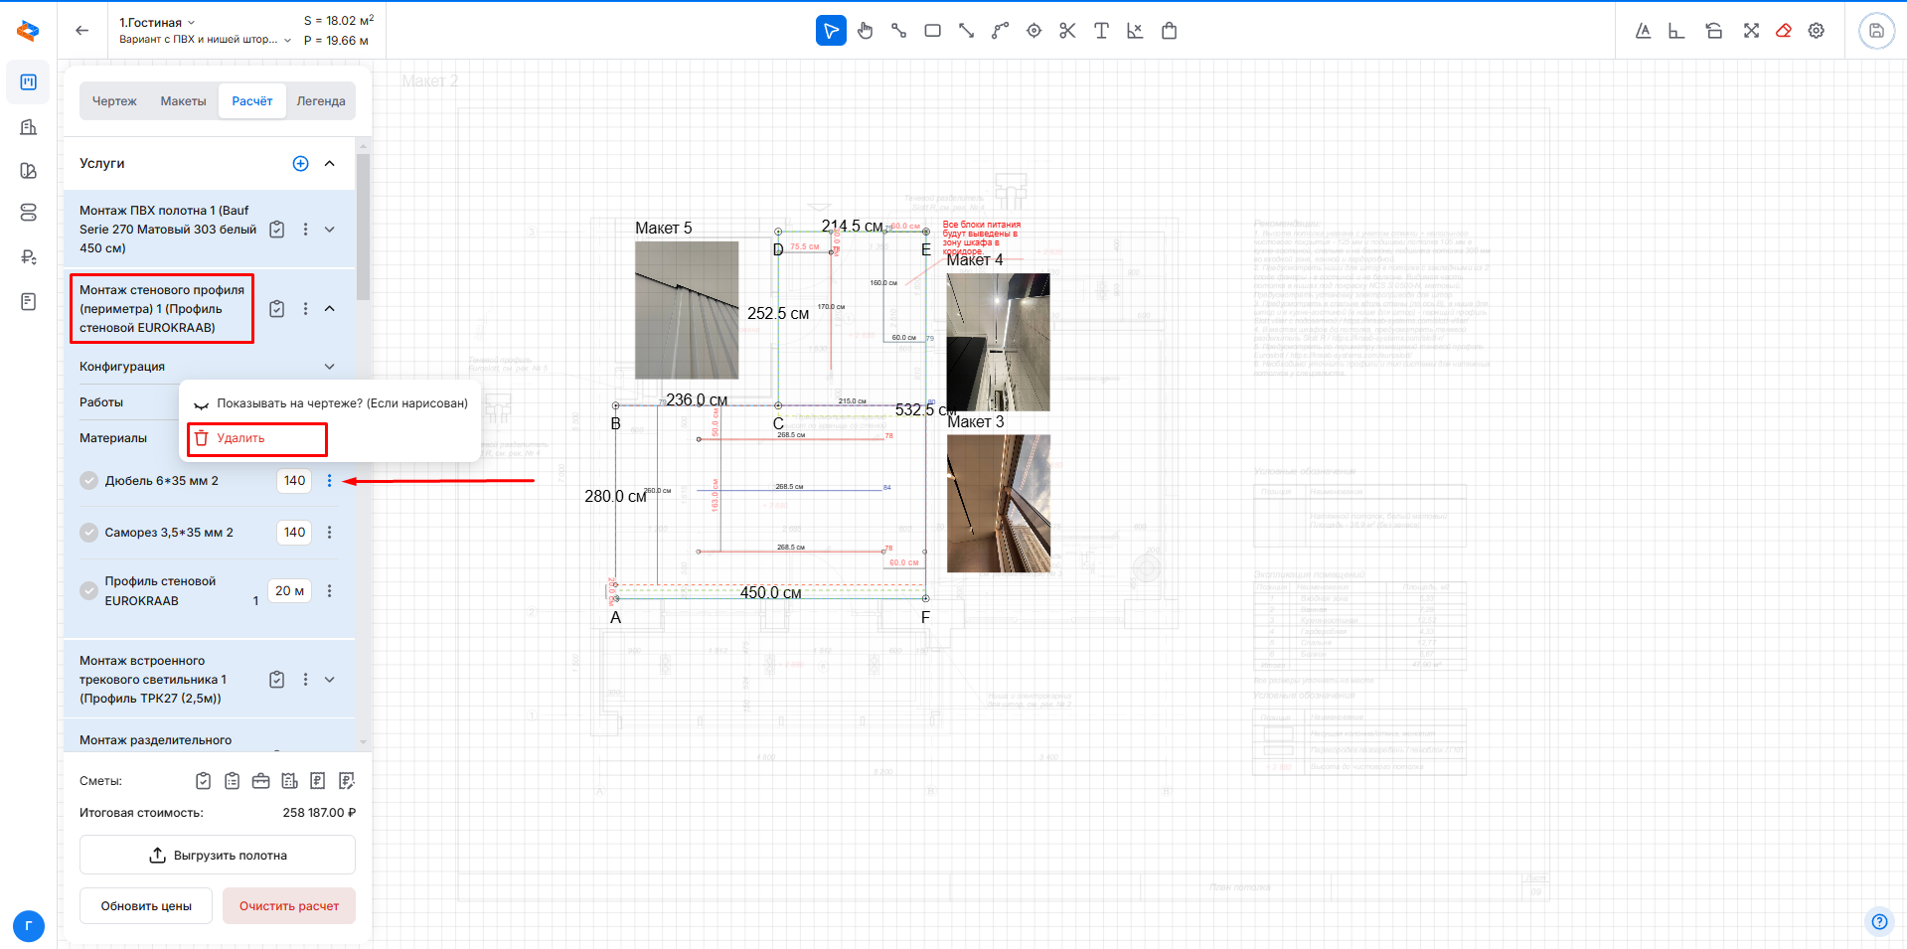
Task: Toggle checkmark for Профиль стеновой EUROKRAAB
Action: tap(89, 590)
